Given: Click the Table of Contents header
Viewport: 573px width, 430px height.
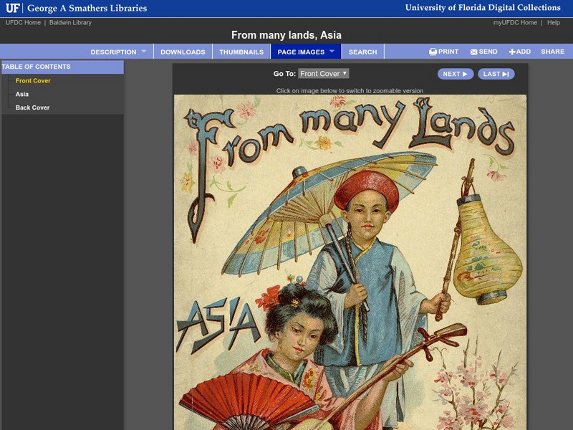Looking at the screenshot, I should tap(62, 67).
